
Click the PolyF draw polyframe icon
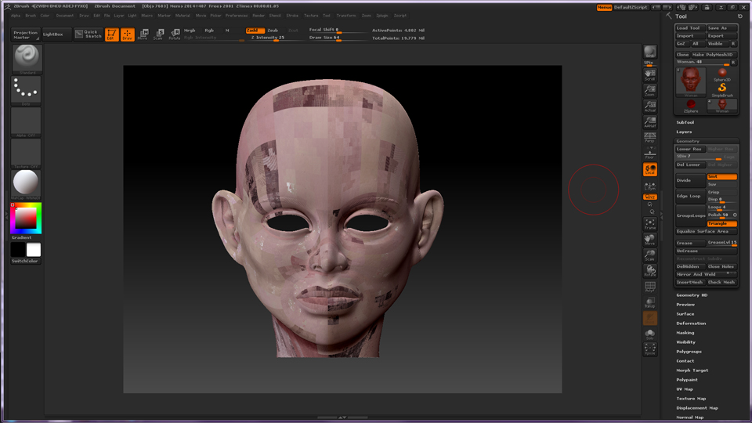(x=649, y=287)
